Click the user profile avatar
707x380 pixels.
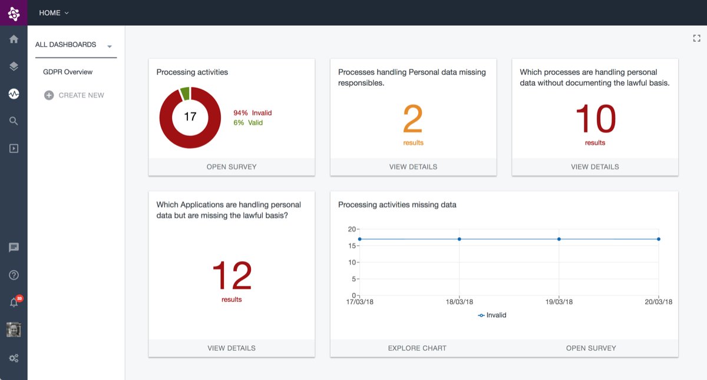(14, 330)
